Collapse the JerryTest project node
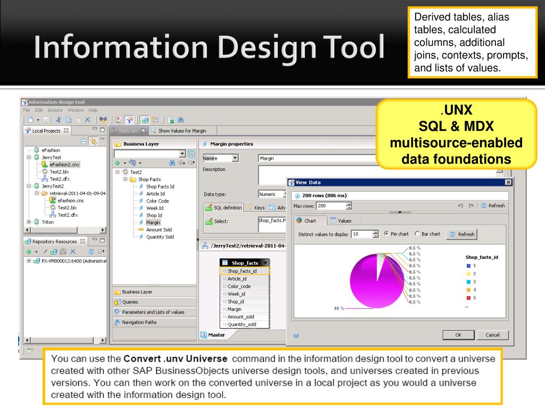 coord(29,157)
